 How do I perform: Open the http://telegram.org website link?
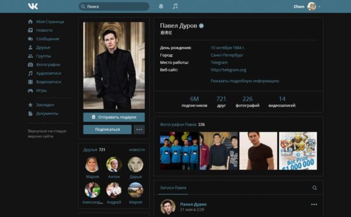[x=228, y=70]
